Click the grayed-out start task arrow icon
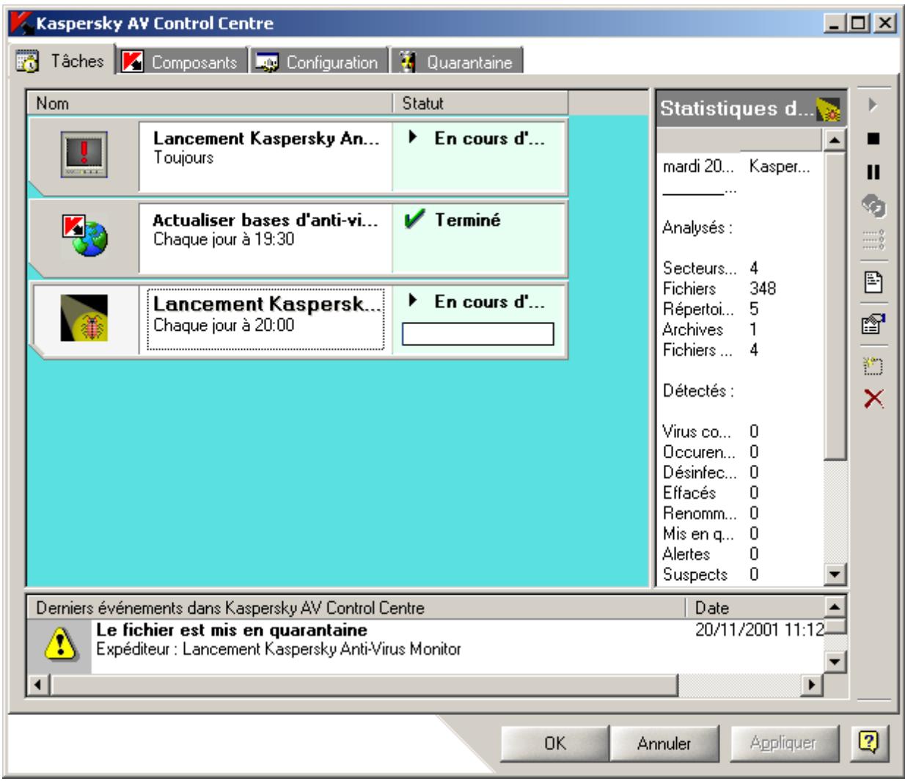The height and width of the screenshot is (781, 905). [x=873, y=105]
